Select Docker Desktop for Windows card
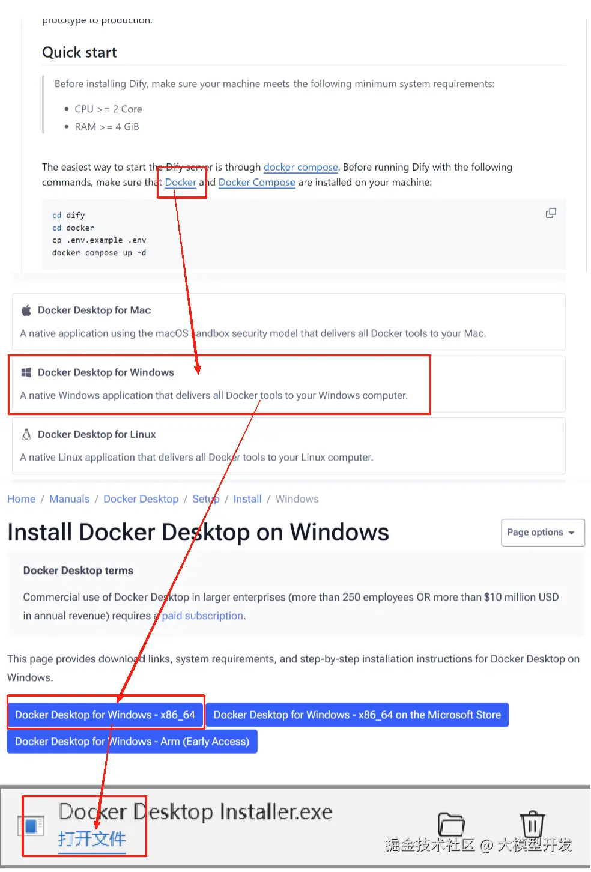Screen dimensions: 591x872 (x=289, y=384)
